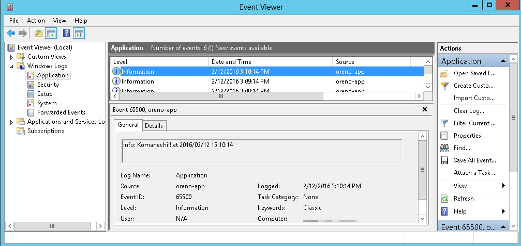Screen dimensions: 521x246
Task: Click the Open Saved Log folder icon
Action: (444, 74)
